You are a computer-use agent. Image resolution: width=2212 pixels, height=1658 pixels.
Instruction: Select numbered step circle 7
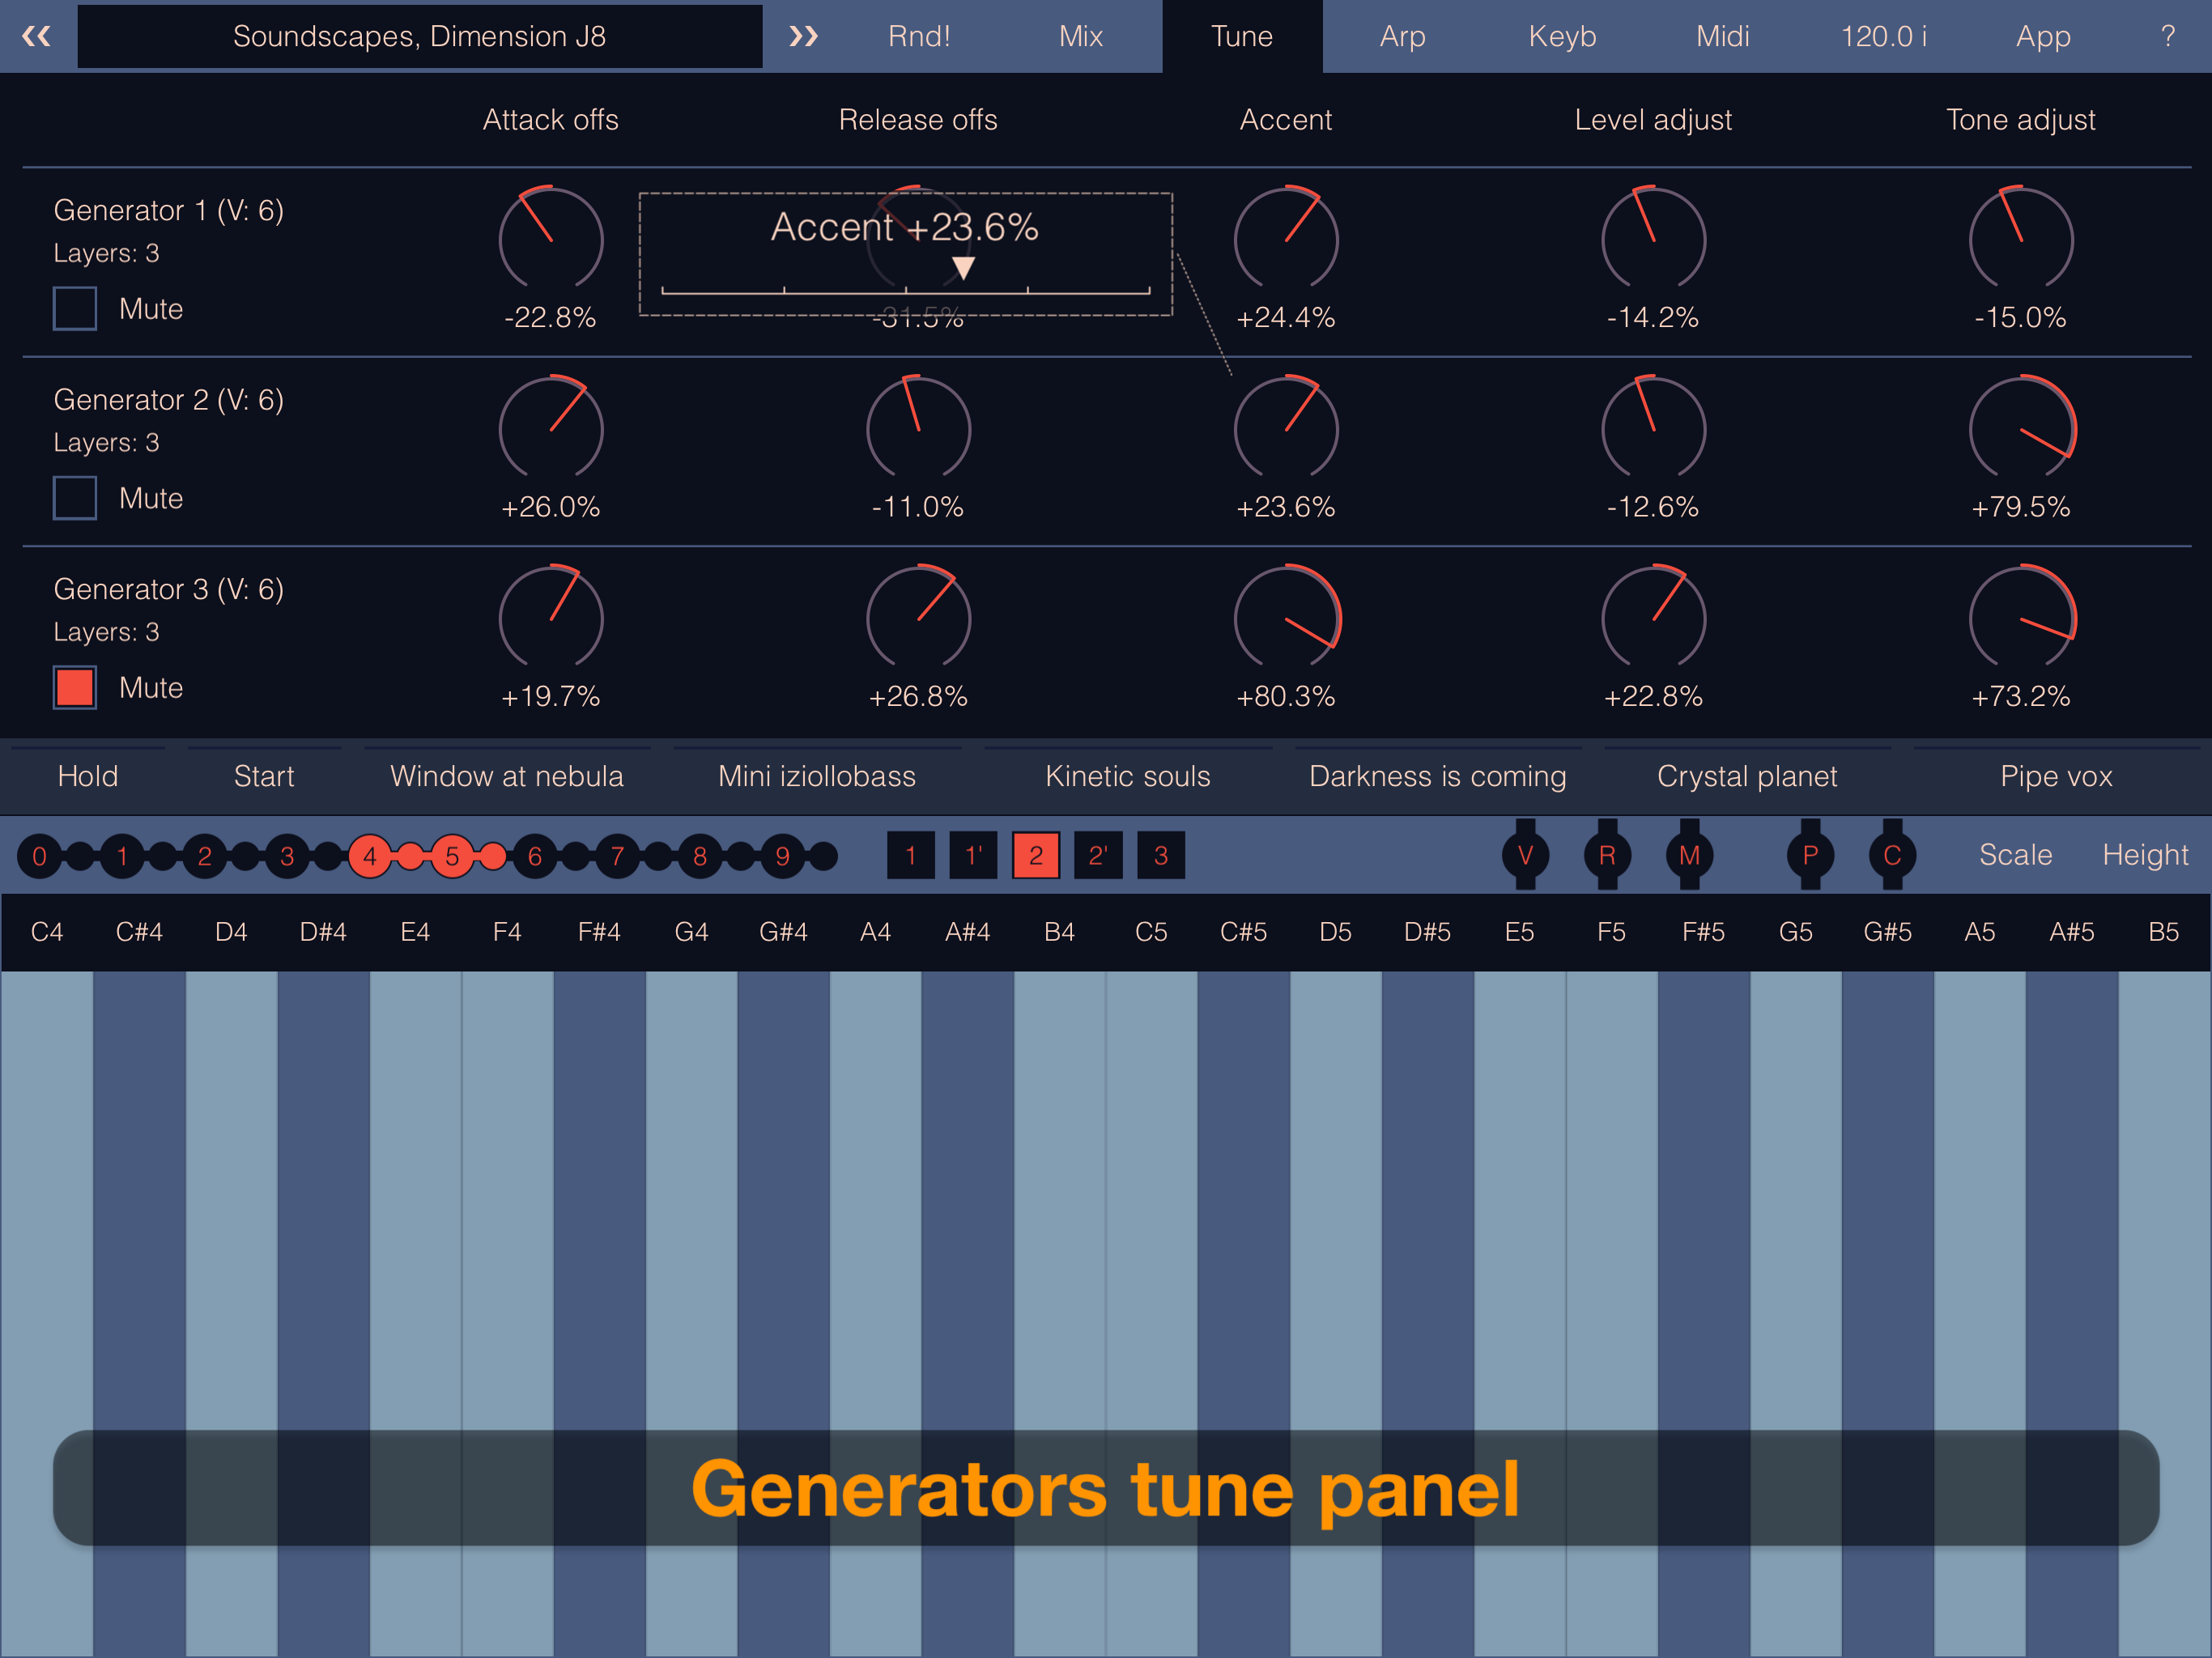point(617,856)
